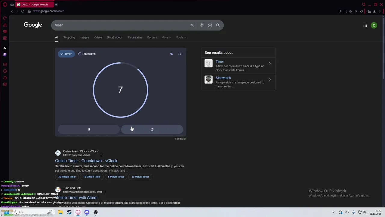Open Easy Setup sliders menu
The width and height of the screenshot is (385, 217).
click(x=380, y=11)
